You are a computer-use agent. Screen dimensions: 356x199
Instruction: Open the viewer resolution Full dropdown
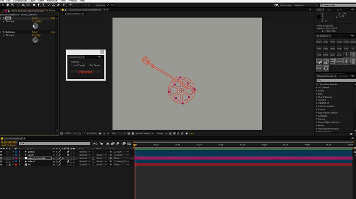click(118, 134)
